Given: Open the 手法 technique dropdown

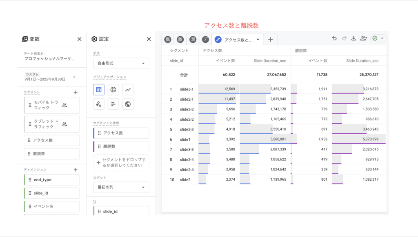Looking at the screenshot, I should click(x=121, y=64).
